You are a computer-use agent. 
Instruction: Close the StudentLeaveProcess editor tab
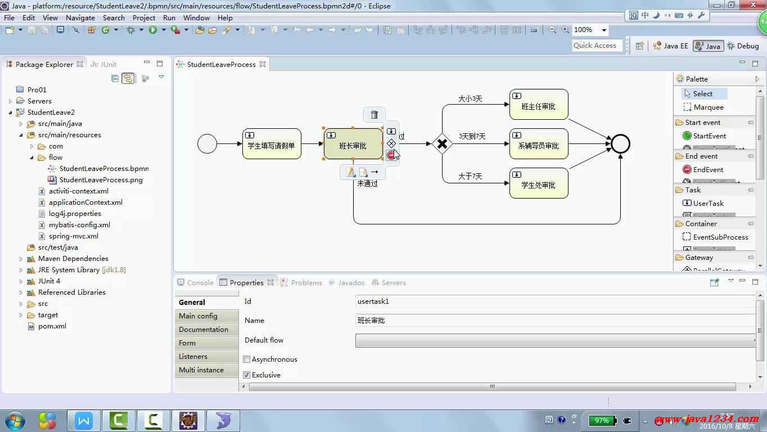click(261, 64)
